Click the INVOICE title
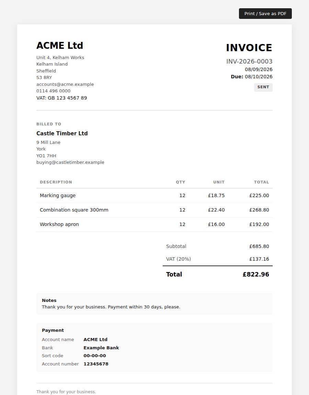This screenshot has width=309, height=395. click(x=249, y=48)
